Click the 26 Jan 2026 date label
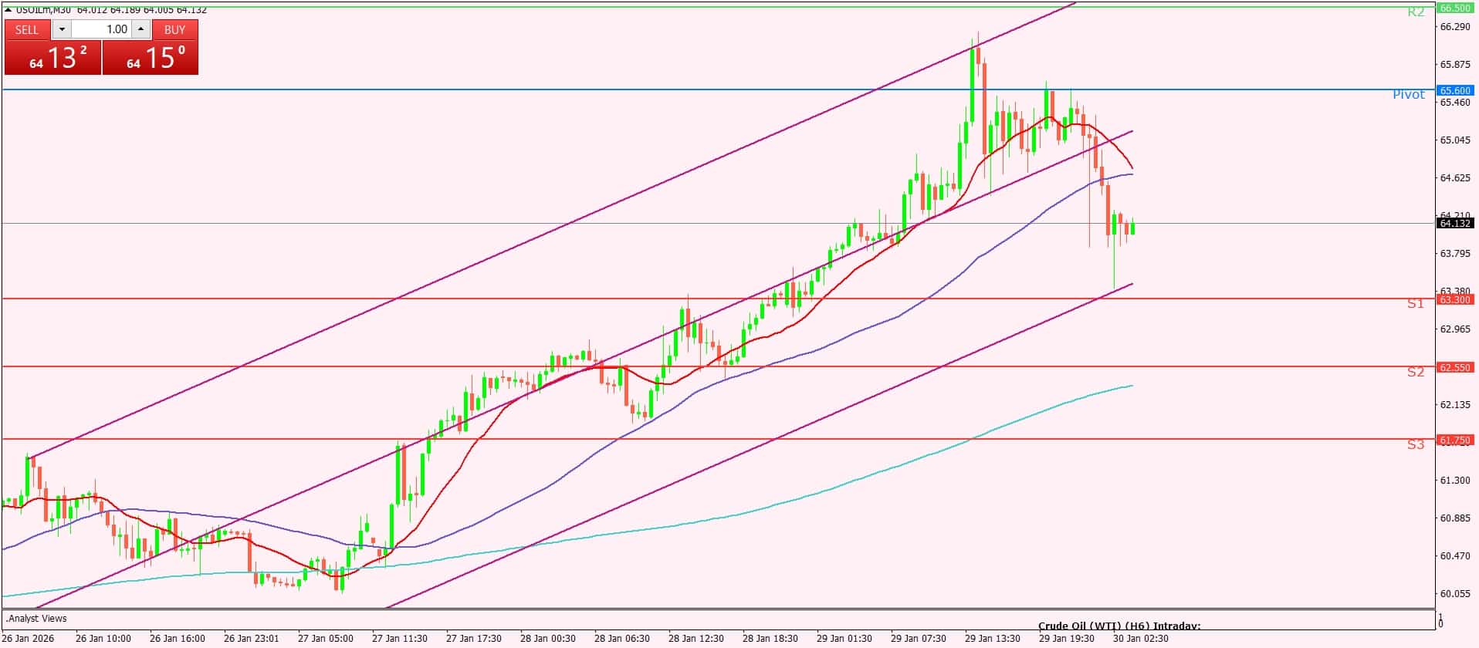Viewport: 1479px width, 648px height. (28, 639)
